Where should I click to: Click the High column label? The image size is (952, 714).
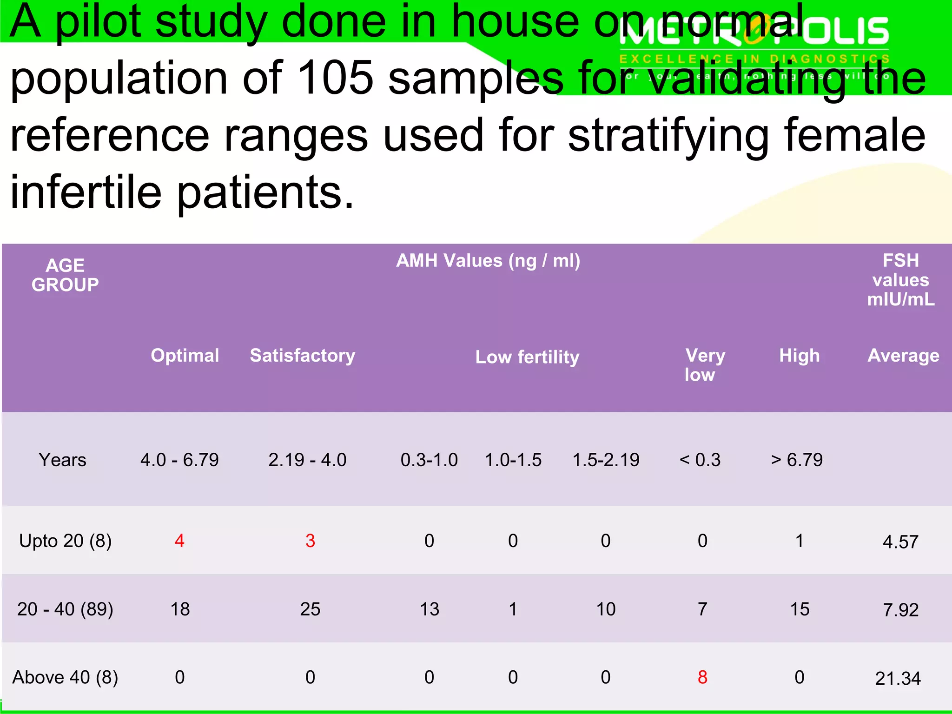click(800, 356)
